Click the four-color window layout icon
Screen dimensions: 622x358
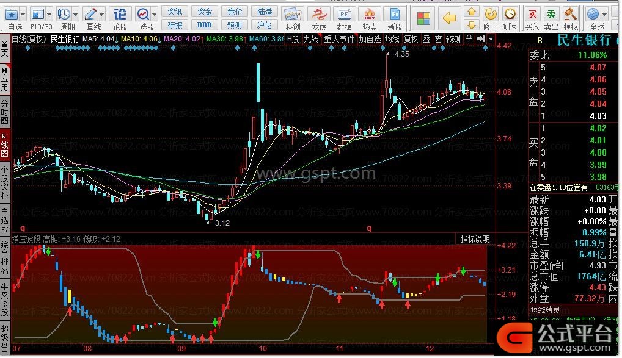(x=423, y=18)
